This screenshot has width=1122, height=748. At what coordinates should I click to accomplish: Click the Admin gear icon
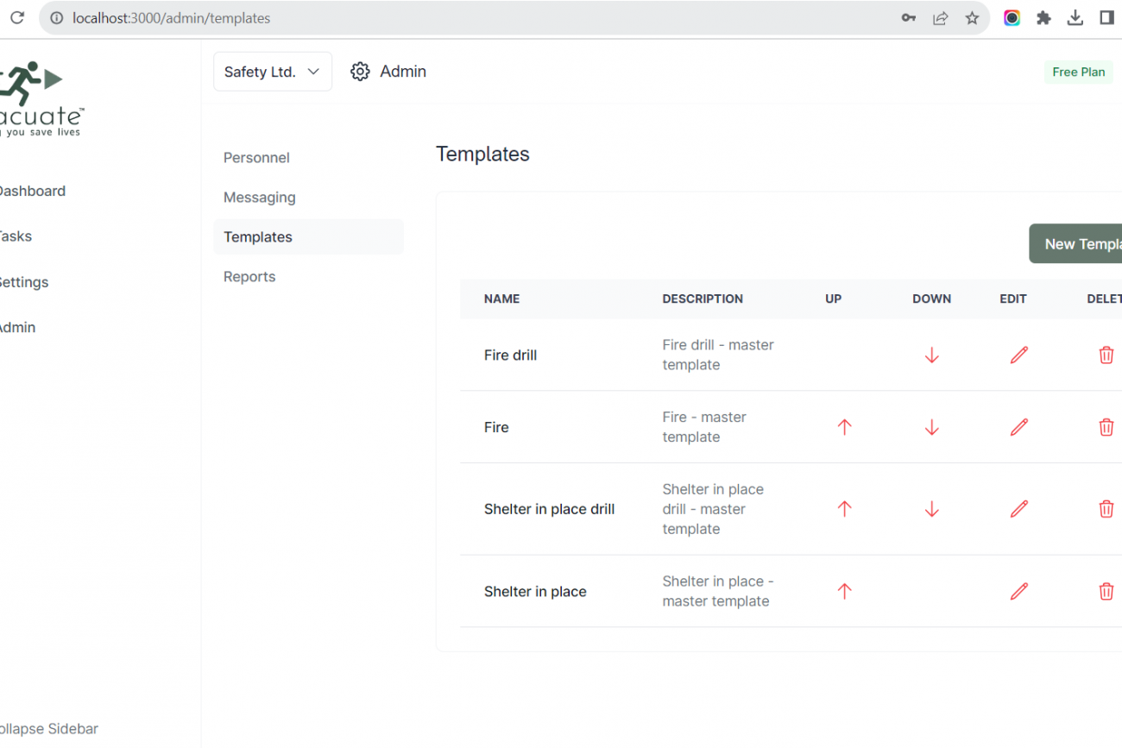point(360,72)
